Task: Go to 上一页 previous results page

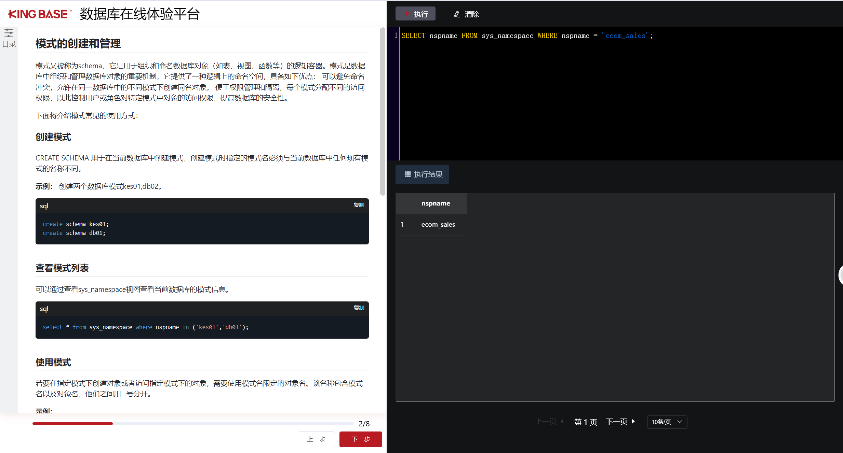Action: click(549, 422)
